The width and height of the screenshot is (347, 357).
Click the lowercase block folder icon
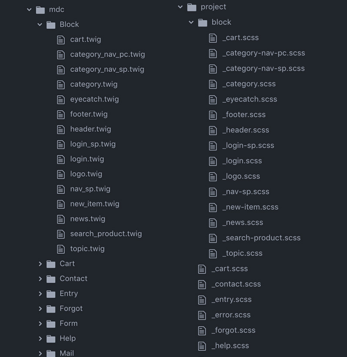(203, 23)
